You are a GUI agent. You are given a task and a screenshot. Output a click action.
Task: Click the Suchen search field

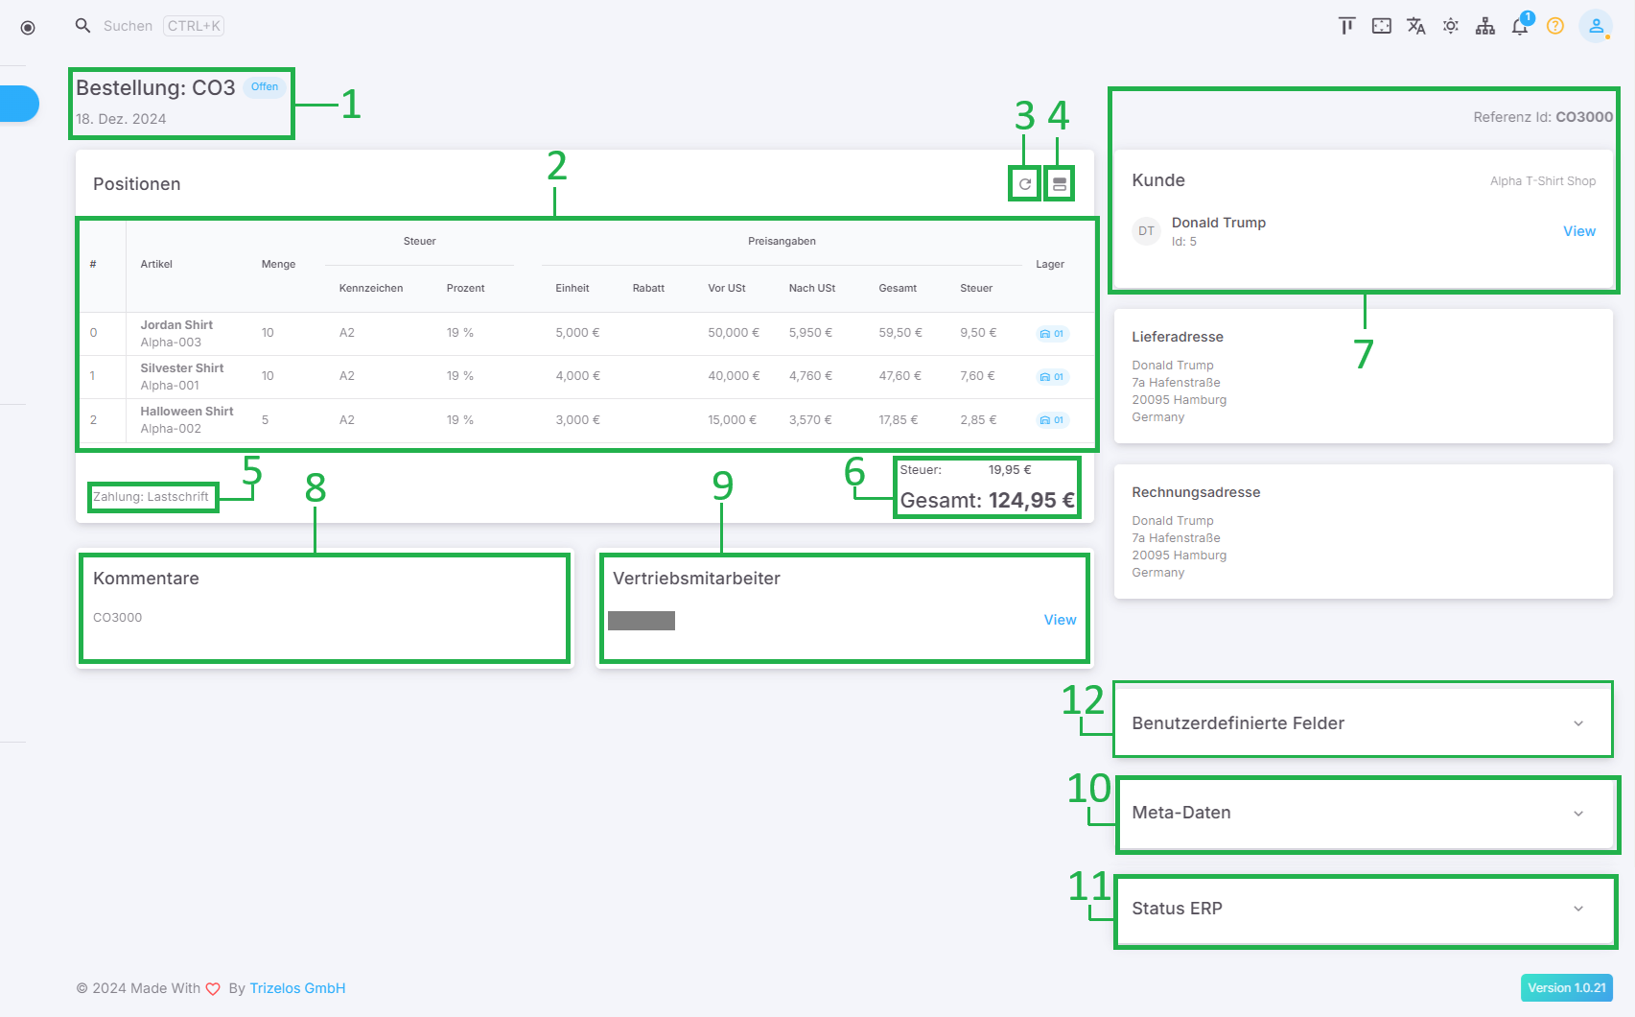[x=128, y=26]
